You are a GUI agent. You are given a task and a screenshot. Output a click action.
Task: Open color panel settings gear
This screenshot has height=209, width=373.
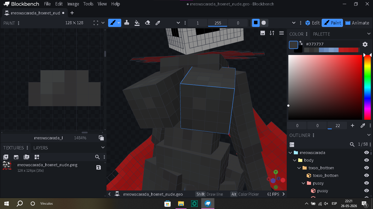click(365, 44)
